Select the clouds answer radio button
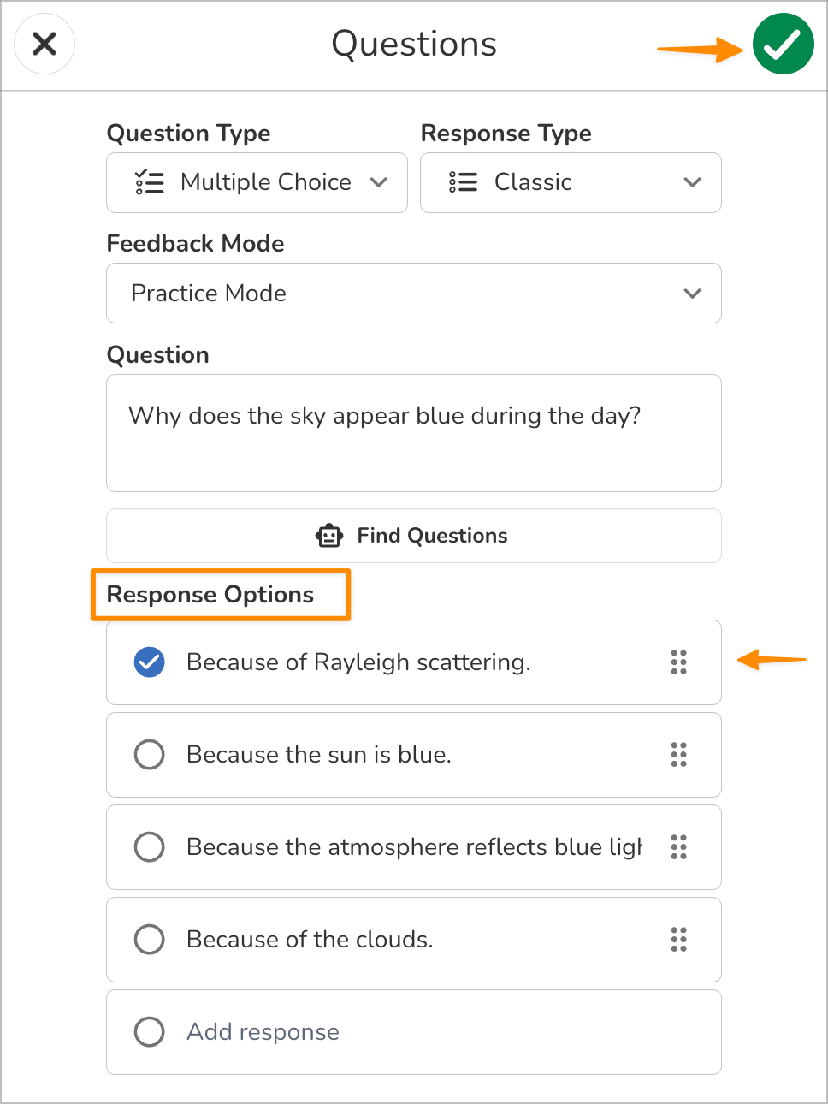 (150, 940)
